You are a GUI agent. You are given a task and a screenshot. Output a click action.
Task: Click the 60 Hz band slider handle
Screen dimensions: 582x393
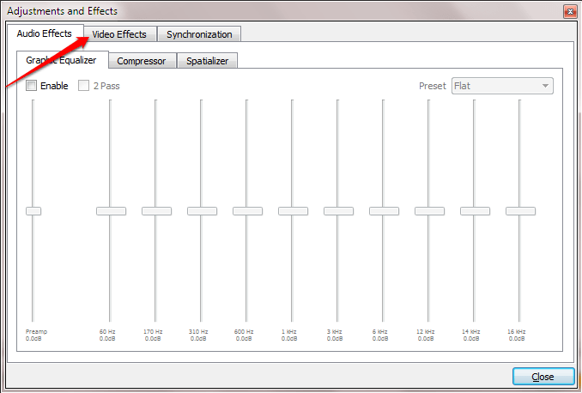[x=111, y=211]
